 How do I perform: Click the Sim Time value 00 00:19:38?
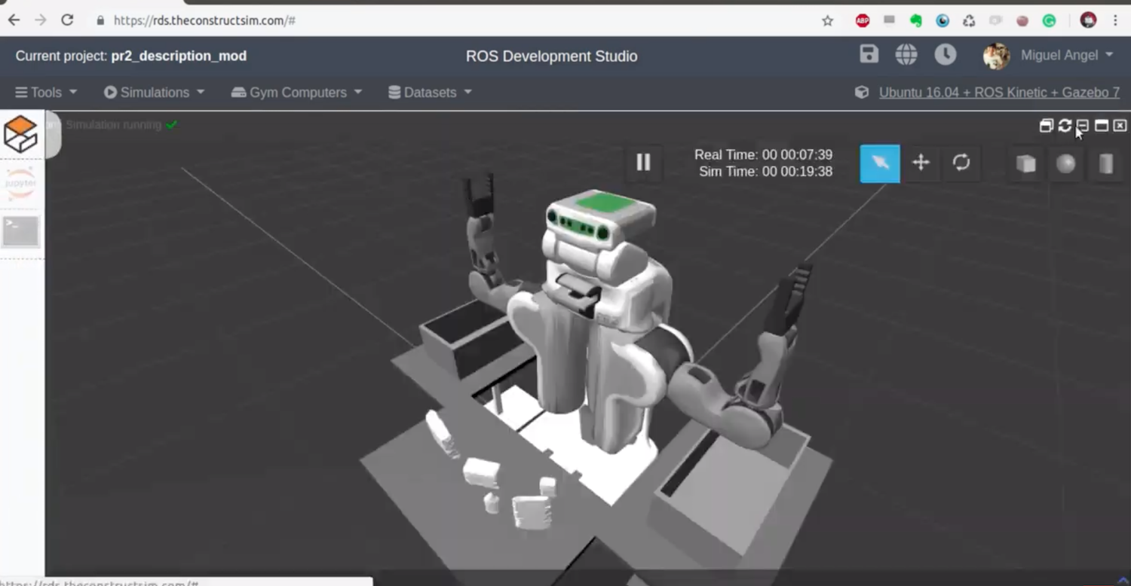pyautogui.click(x=797, y=172)
